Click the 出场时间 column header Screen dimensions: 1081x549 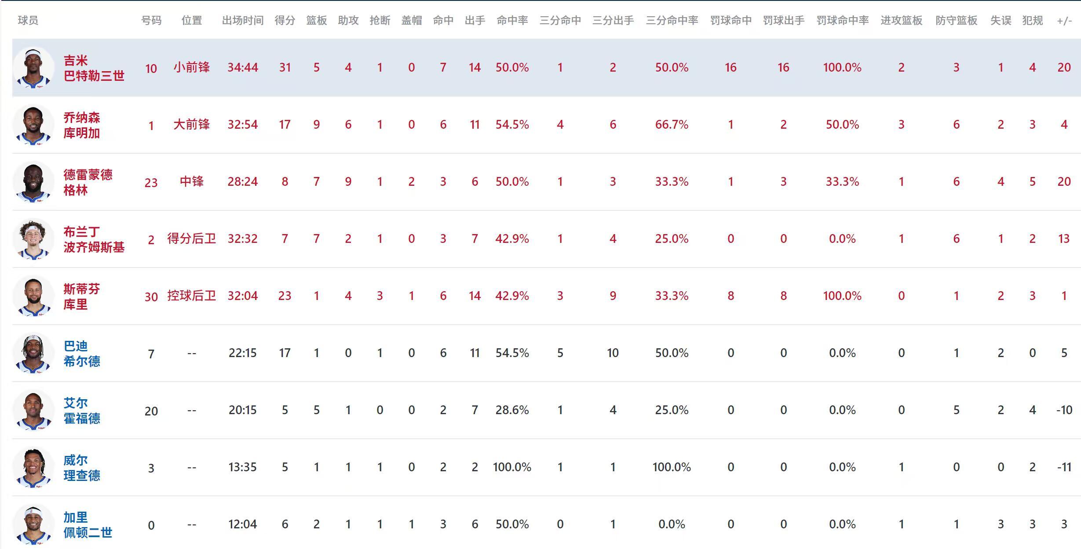tap(242, 21)
